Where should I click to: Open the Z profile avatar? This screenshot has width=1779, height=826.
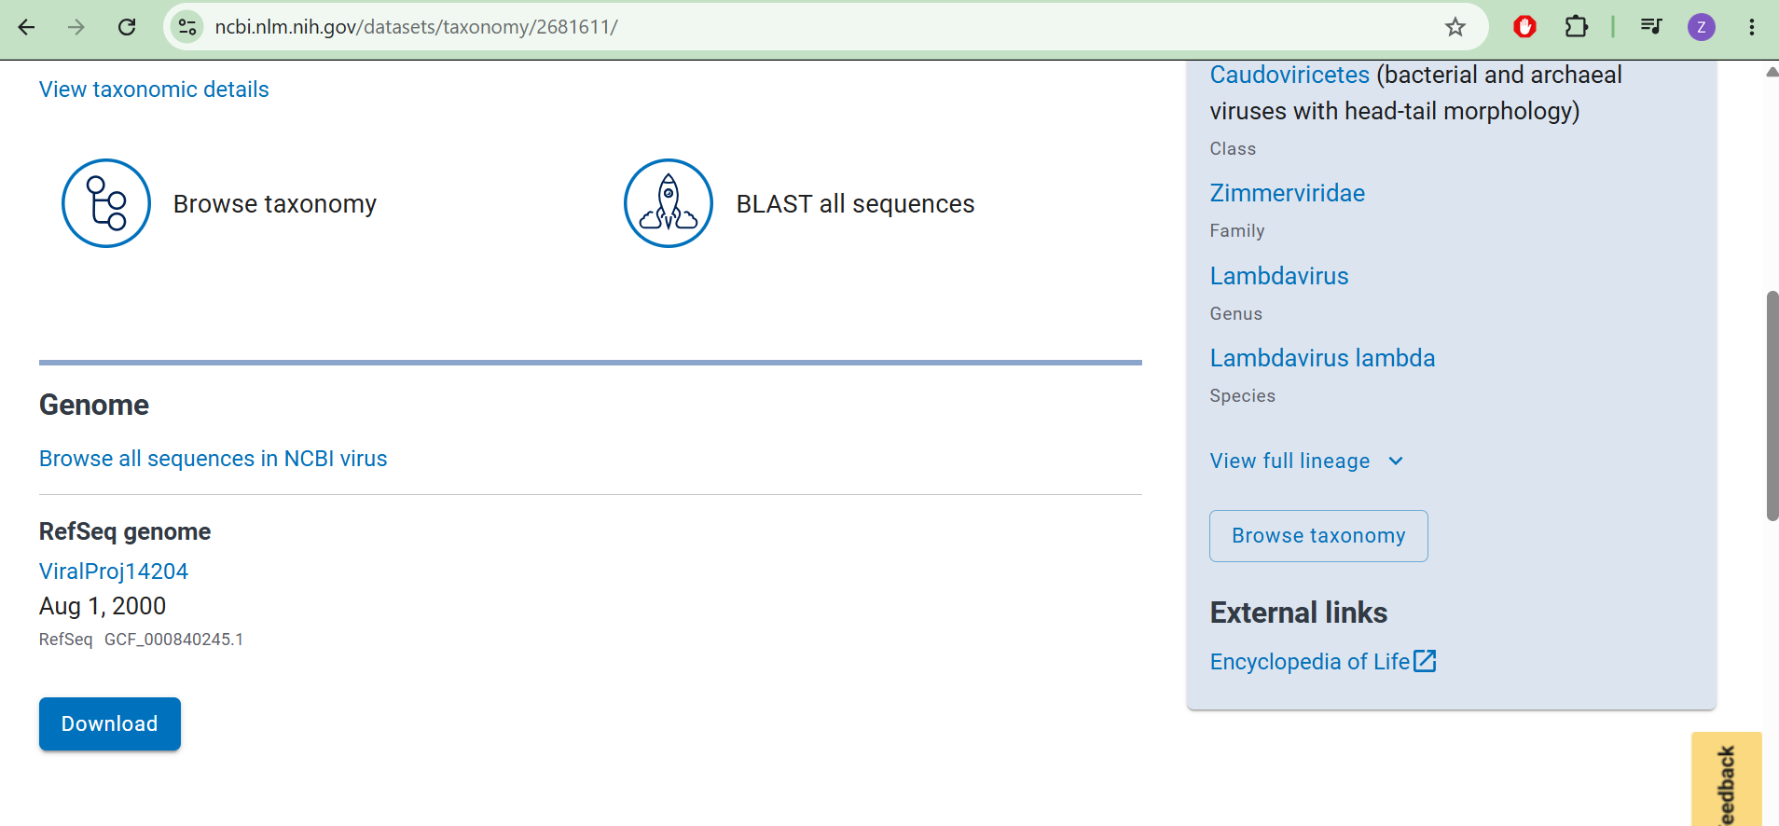[1702, 27]
